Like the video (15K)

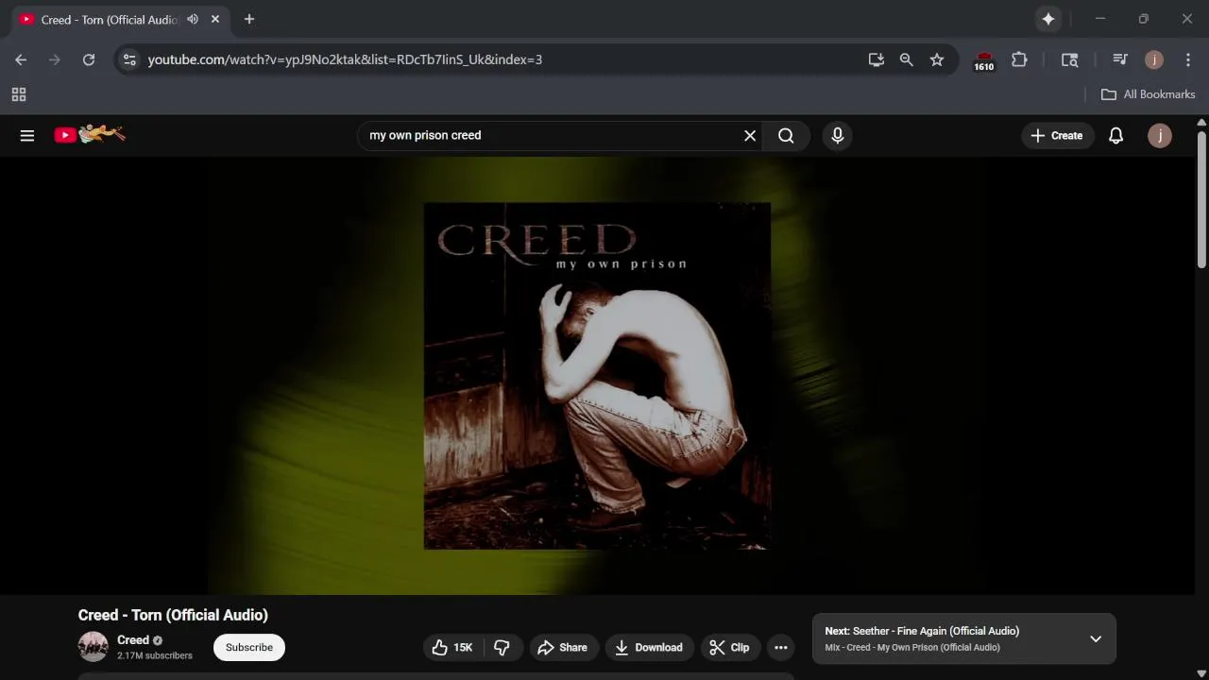452,647
